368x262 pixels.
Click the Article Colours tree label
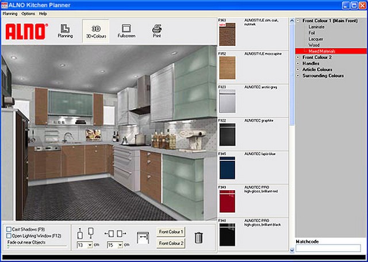click(317, 70)
